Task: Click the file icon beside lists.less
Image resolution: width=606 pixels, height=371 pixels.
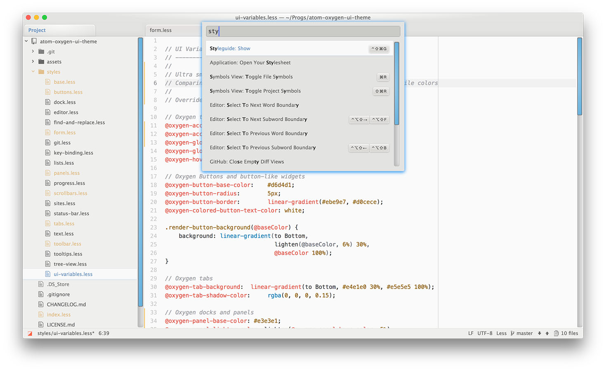Action: [48, 163]
